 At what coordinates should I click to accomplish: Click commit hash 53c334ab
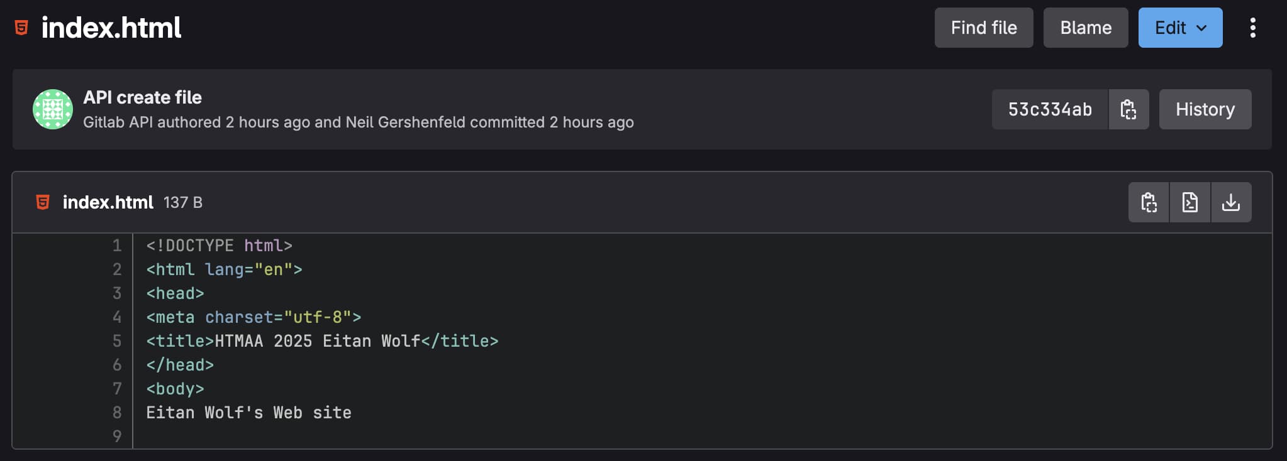1049,109
